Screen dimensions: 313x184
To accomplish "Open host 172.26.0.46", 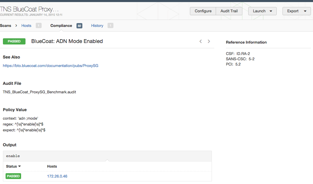I will (x=57, y=176).
